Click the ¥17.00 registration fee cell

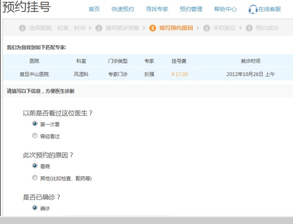pos(179,74)
